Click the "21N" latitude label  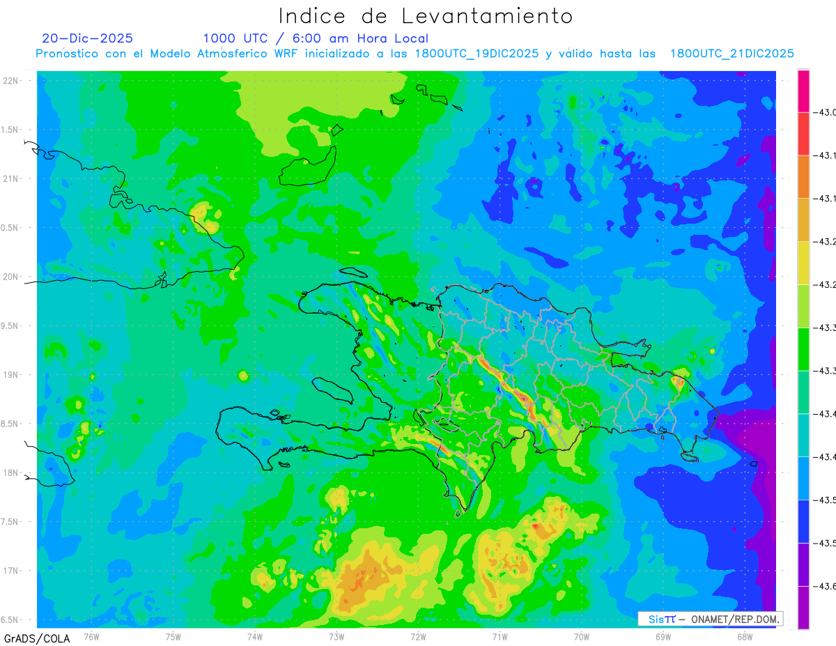10,178
